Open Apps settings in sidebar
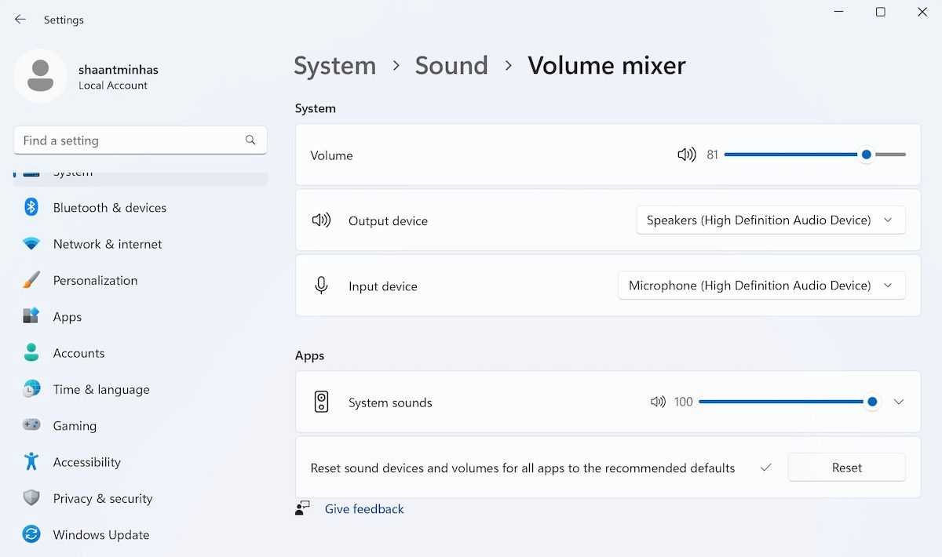The height and width of the screenshot is (557, 942). 68,317
